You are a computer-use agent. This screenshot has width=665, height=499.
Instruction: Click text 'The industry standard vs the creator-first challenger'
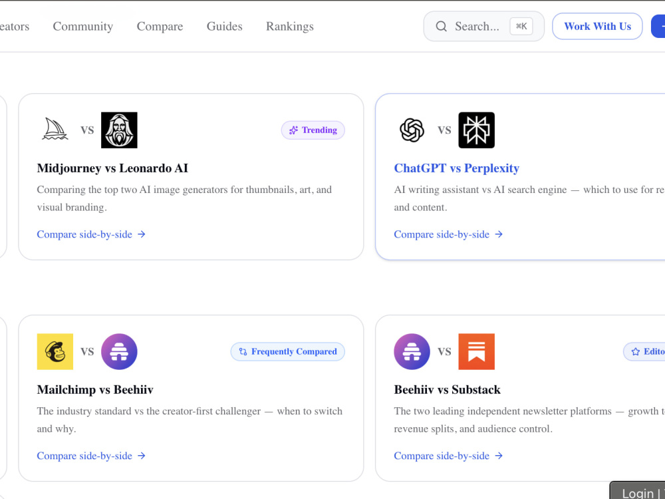(x=149, y=411)
